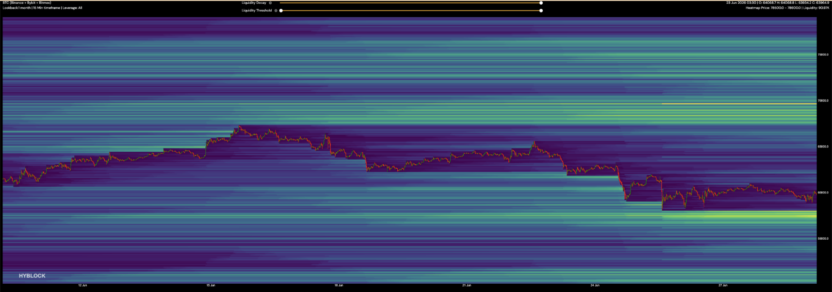Screen dimensions: 832x292
Task: Click the '27 Jun' date axis label
Action: tap(723, 285)
